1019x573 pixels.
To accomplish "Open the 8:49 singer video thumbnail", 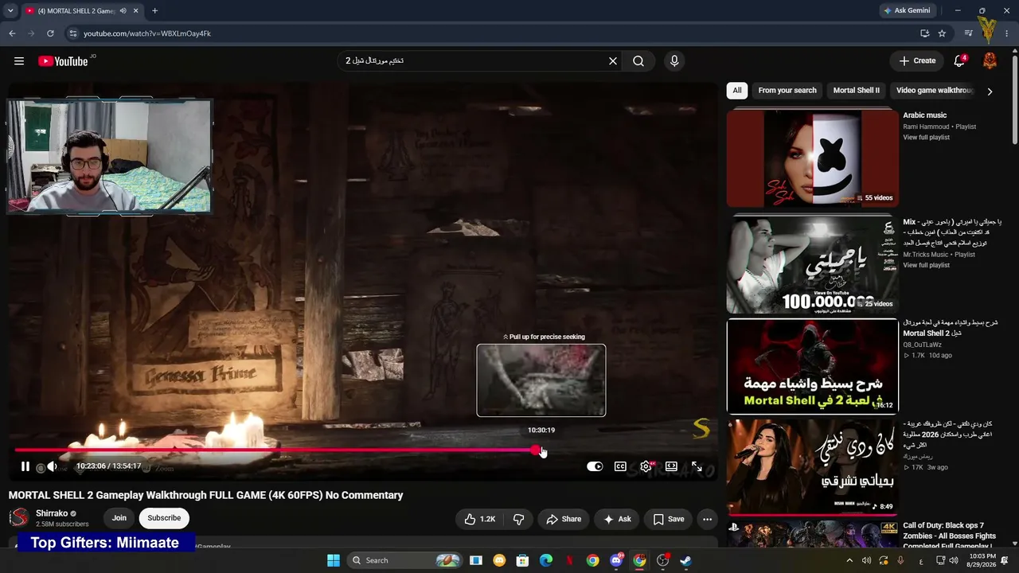I will click(x=812, y=467).
